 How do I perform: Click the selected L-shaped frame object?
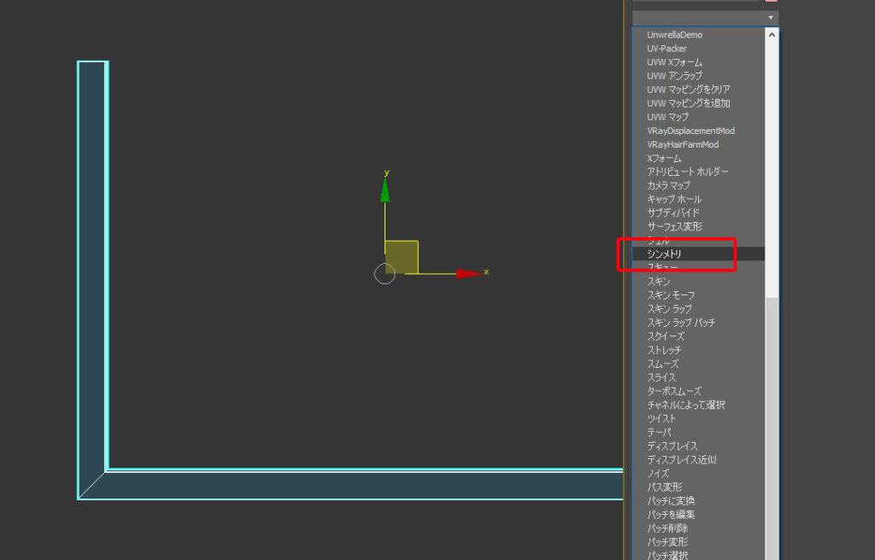(91, 256)
